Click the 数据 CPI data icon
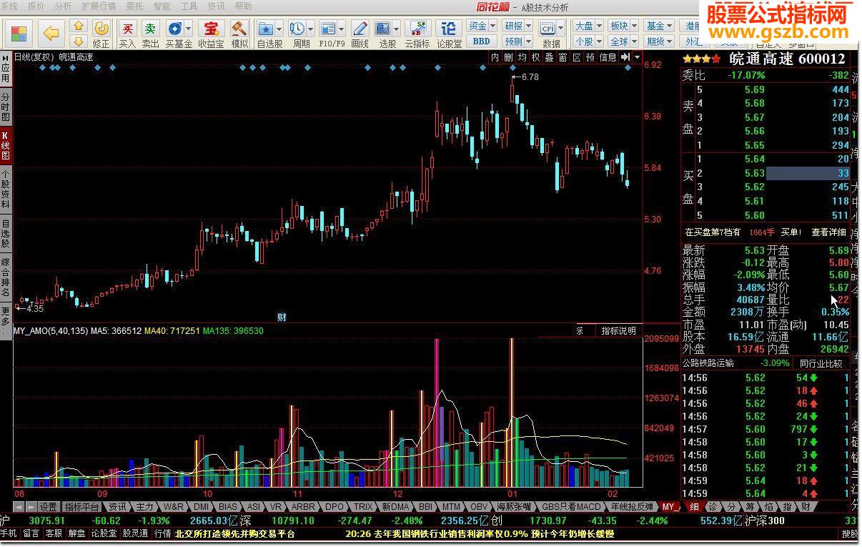Viewport: 862px width, 547px height. click(548, 33)
